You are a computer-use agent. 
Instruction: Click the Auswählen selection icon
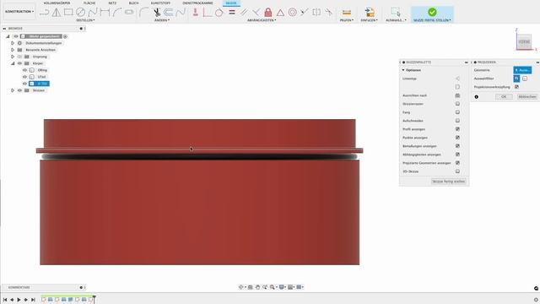[396, 13]
